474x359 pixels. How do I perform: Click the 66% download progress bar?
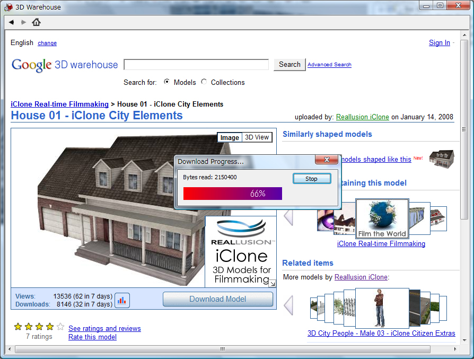[x=233, y=194]
